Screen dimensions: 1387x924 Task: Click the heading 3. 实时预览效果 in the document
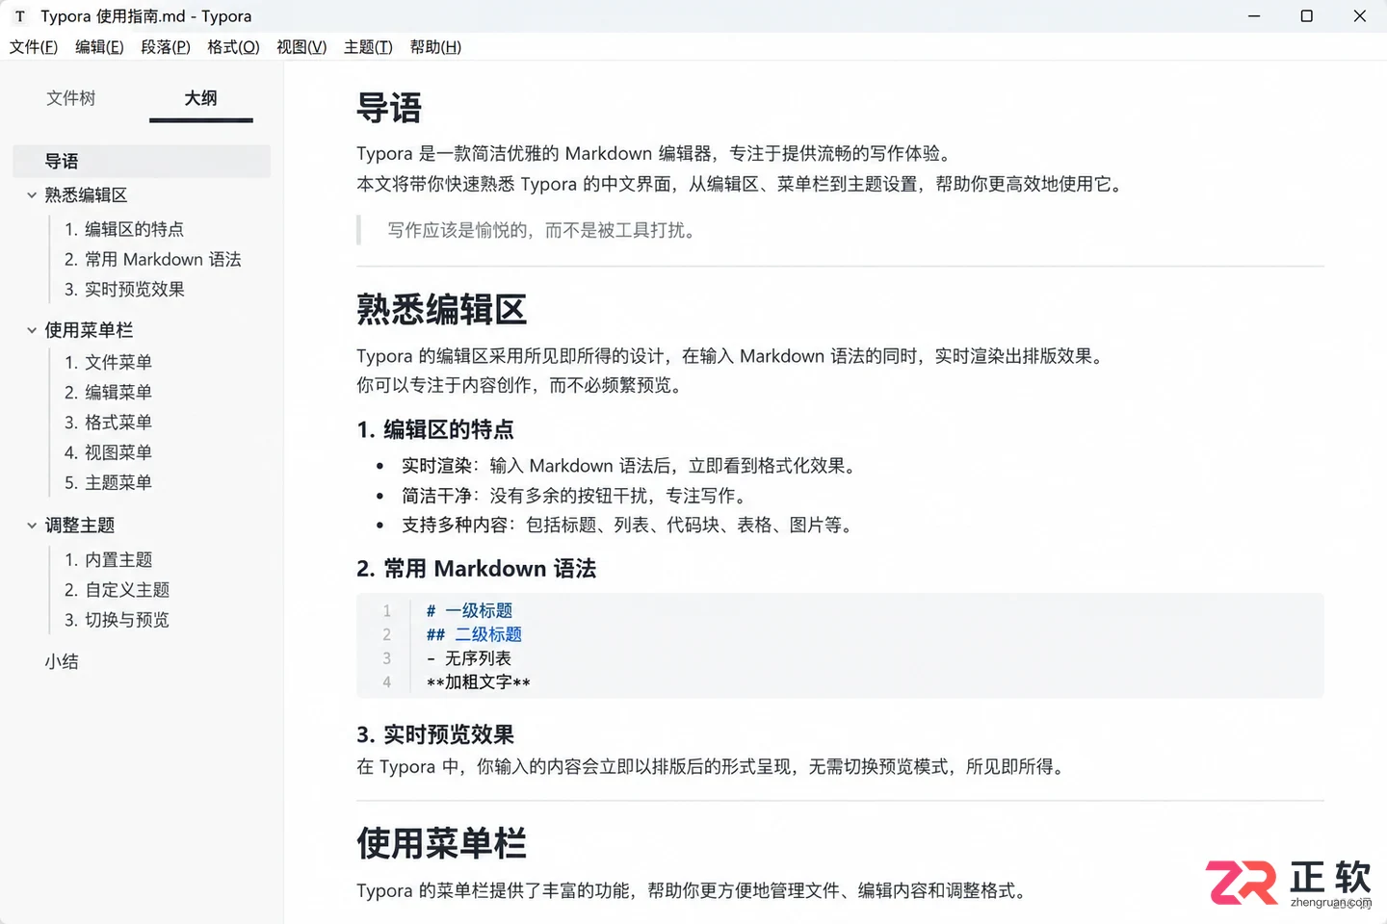435,734
